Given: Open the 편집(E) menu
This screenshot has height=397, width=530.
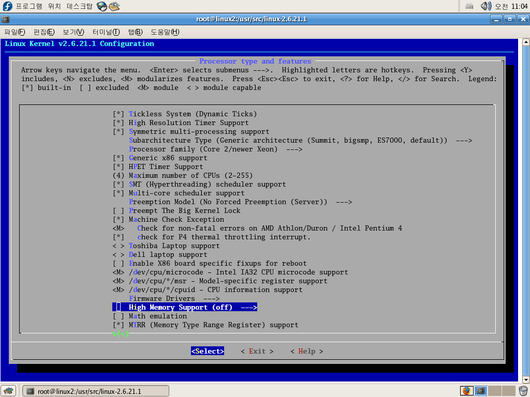Looking at the screenshot, I should coord(44,32).
